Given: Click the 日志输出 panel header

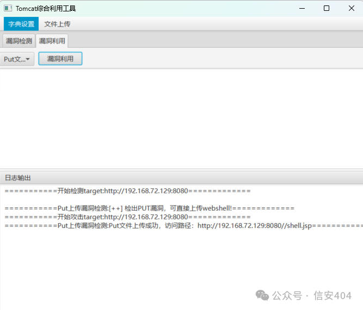Looking at the screenshot, I should [x=182, y=178].
